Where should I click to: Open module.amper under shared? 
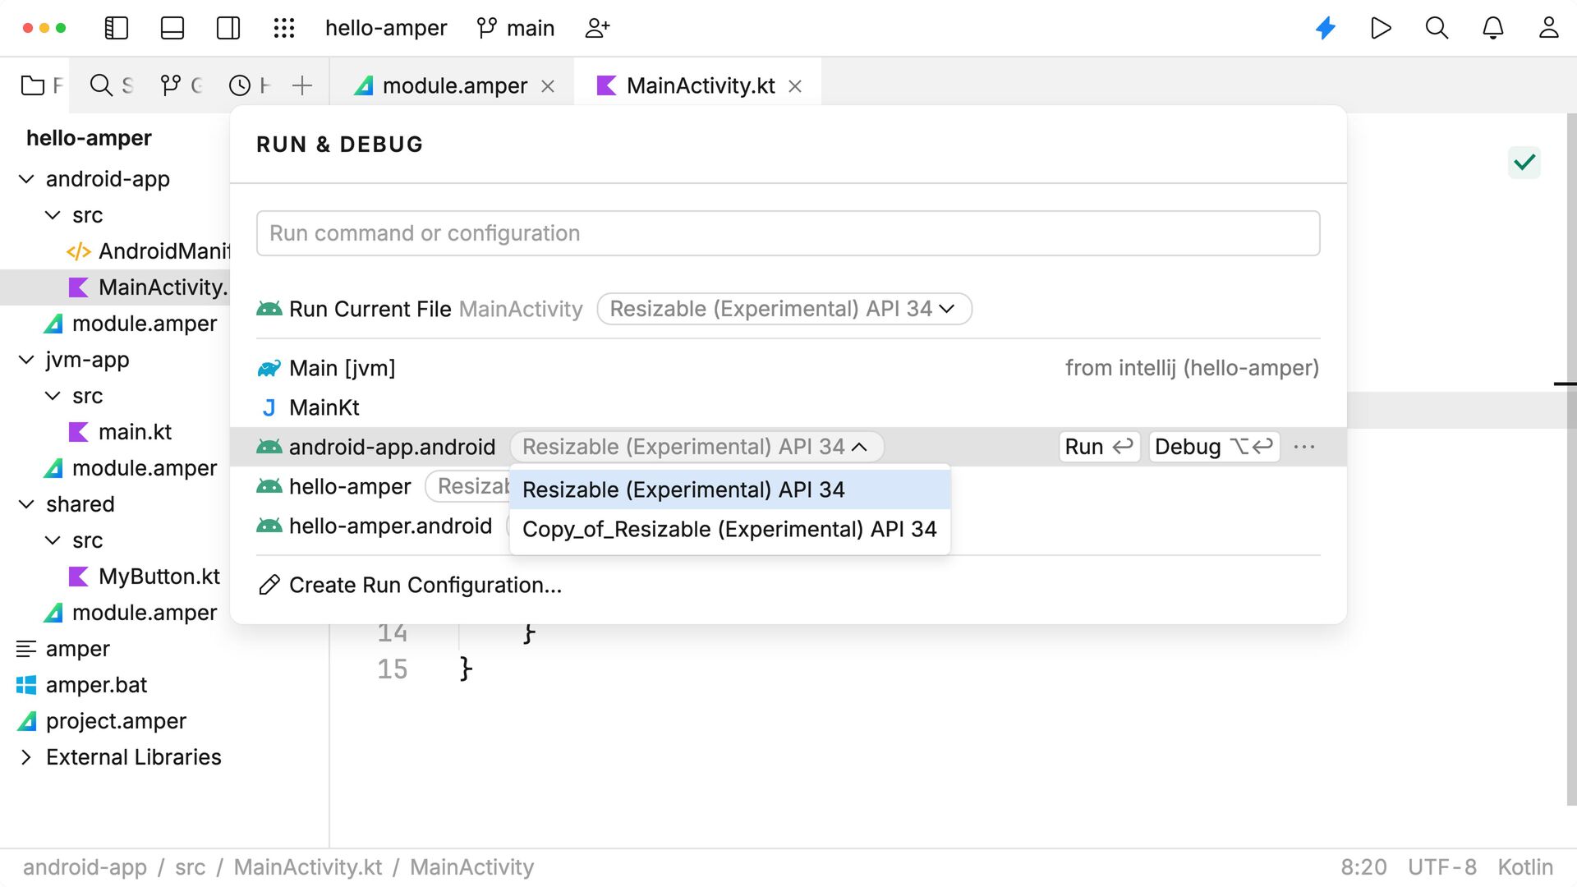tap(131, 613)
